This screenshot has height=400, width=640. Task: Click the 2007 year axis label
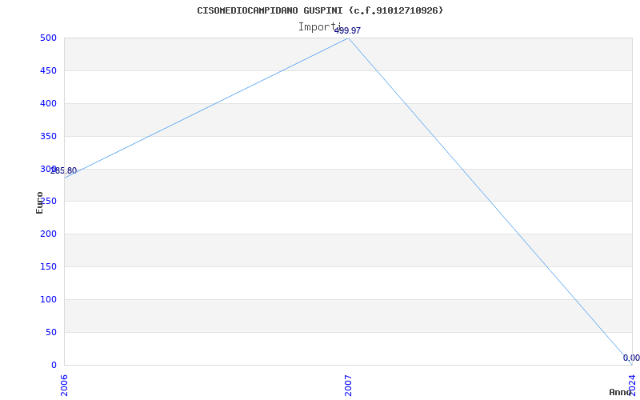(x=348, y=386)
